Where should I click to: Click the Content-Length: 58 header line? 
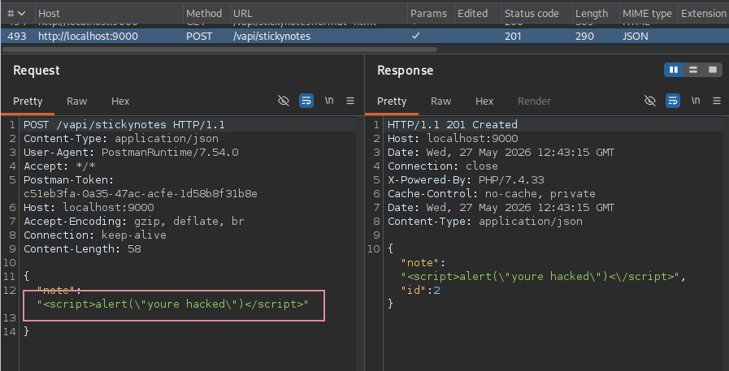(82, 249)
